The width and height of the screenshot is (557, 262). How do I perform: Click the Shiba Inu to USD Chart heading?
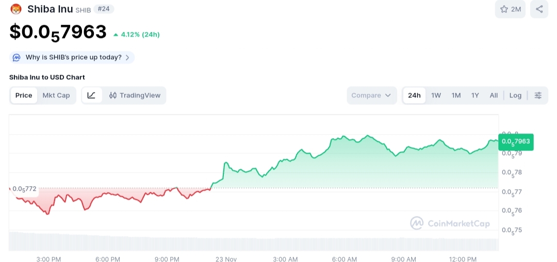[x=47, y=77]
